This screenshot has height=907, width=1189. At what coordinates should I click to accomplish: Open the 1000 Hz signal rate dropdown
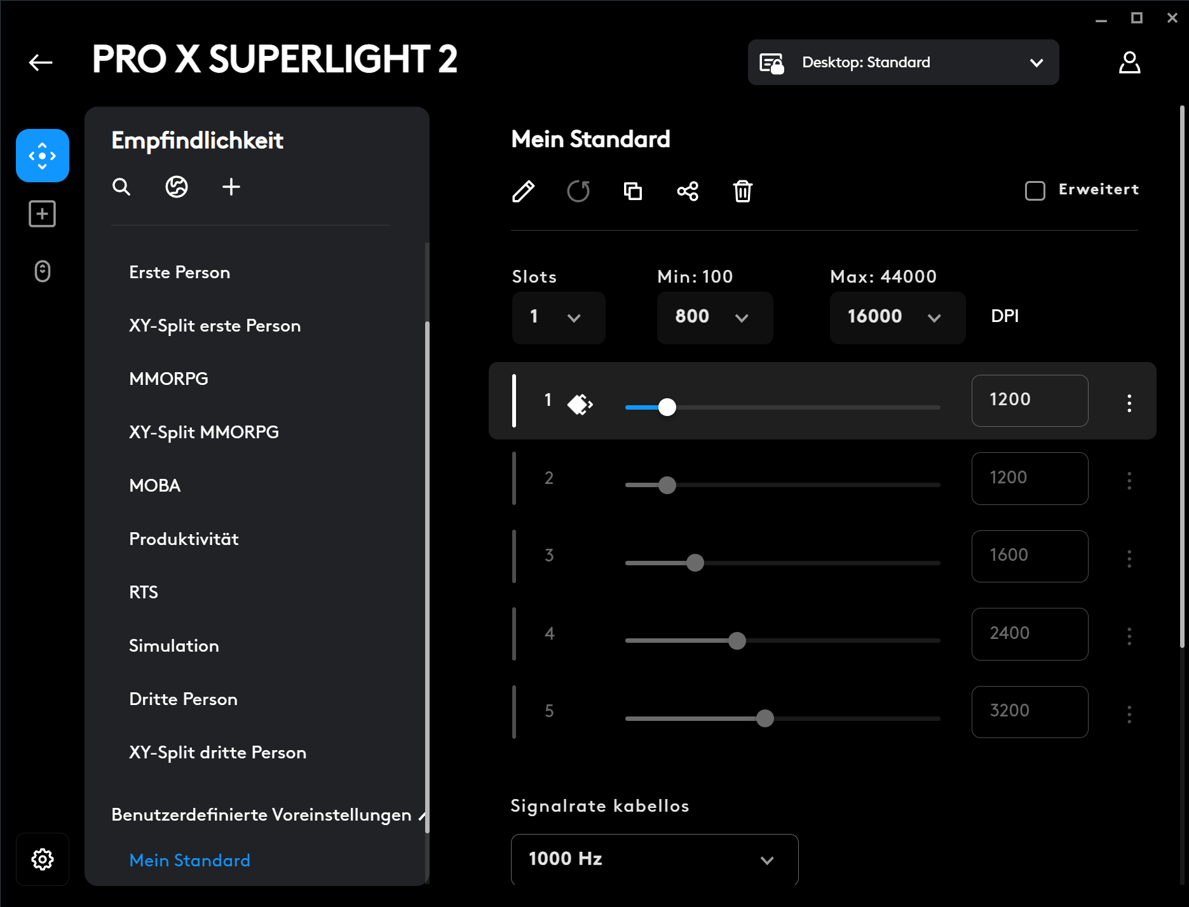(655, 859)
